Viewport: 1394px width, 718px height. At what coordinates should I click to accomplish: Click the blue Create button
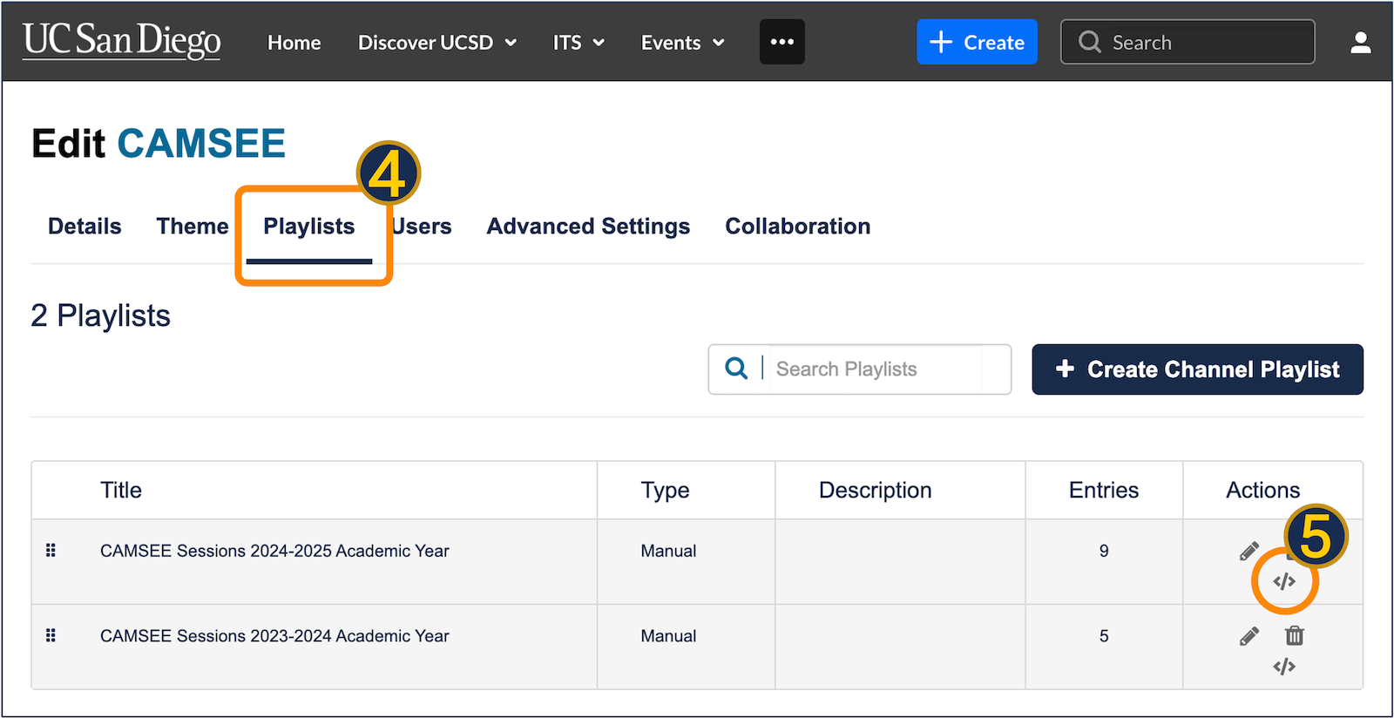[977, 42]
